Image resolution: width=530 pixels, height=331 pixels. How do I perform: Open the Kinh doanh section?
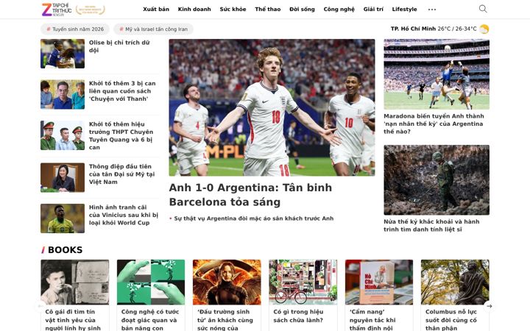coord(194,9)
